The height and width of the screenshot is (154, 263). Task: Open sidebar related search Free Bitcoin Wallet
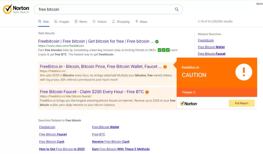click(211, 47)
